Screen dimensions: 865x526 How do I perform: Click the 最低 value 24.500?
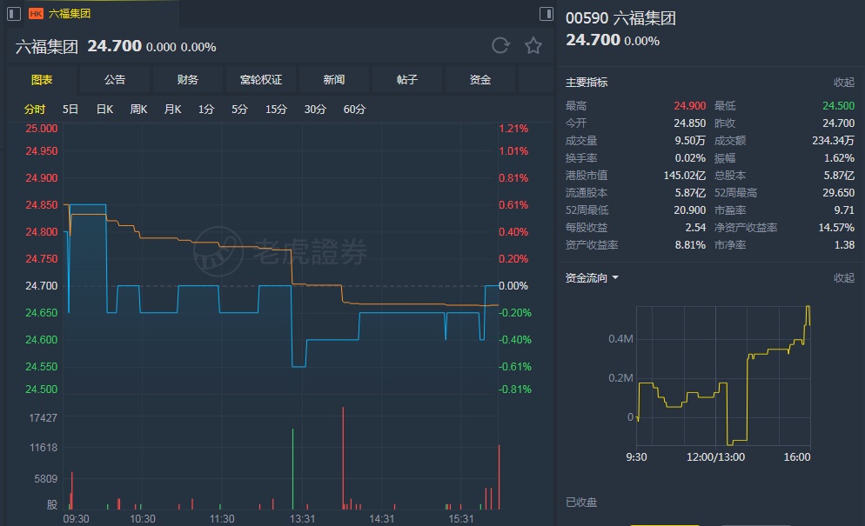pos(839,106)
